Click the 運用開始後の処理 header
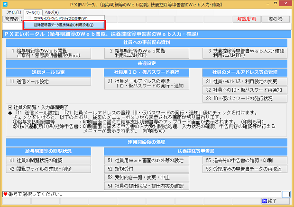The height and width of the screenshot is (207, 294). [x=147, y=142]
